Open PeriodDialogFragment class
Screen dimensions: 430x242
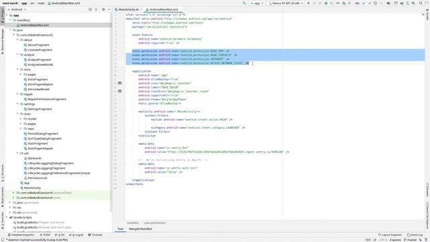pyautogui.click(x=42, y=134)
